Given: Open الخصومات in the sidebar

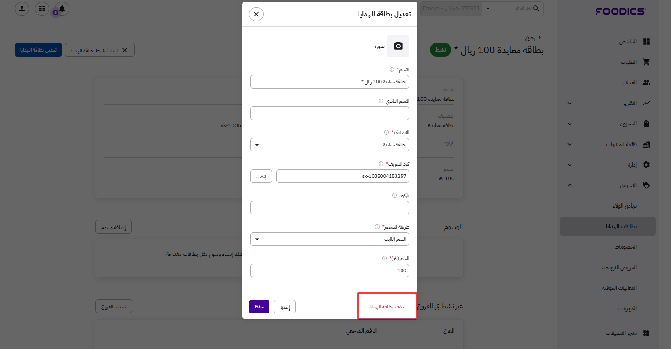Looking at the screenshot, I should point(625,247).
